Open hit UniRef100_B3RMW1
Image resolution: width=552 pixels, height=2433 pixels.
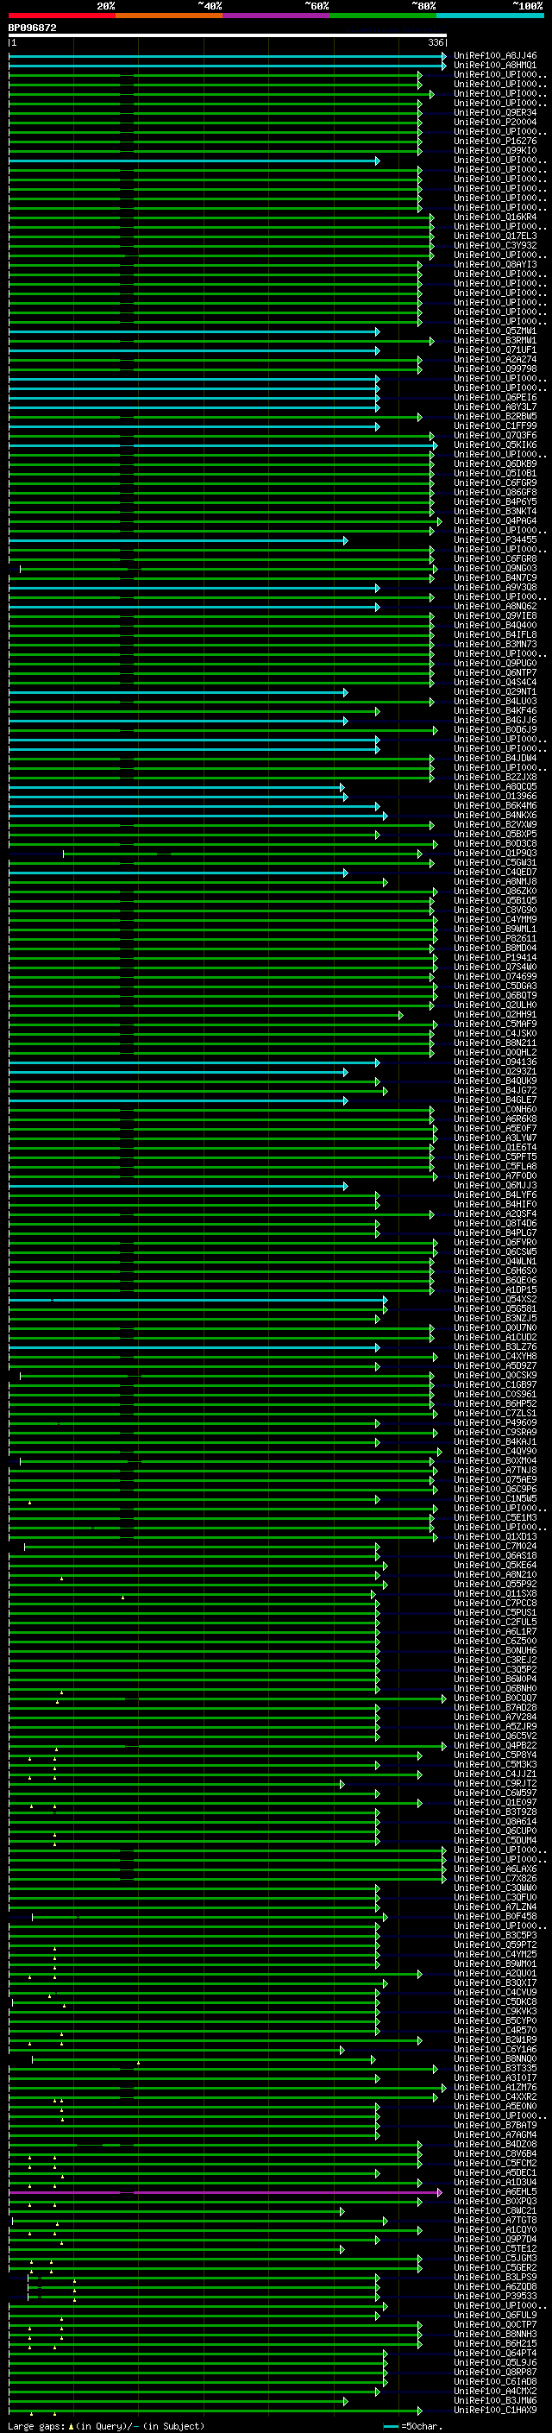click(x=494, y=340)
